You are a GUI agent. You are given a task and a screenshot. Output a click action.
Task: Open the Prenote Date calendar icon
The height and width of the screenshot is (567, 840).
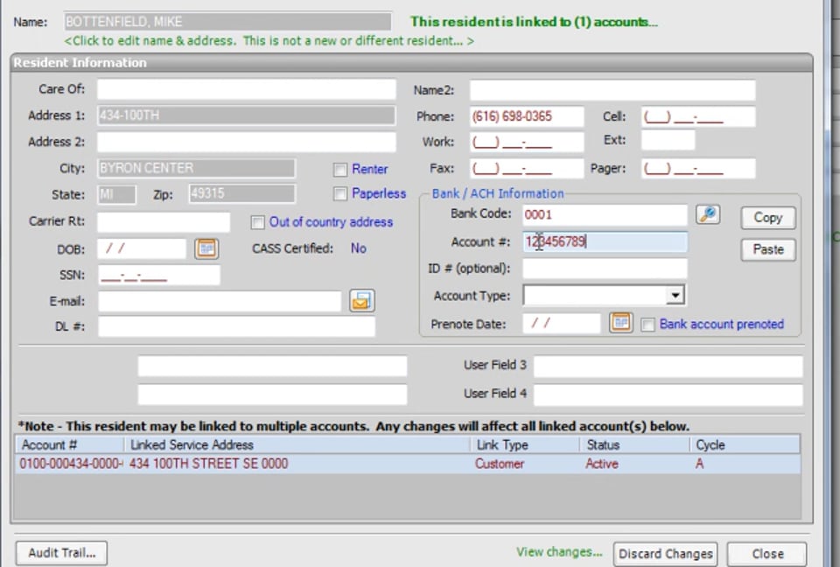pyautogui.click(x=621, y=323)
